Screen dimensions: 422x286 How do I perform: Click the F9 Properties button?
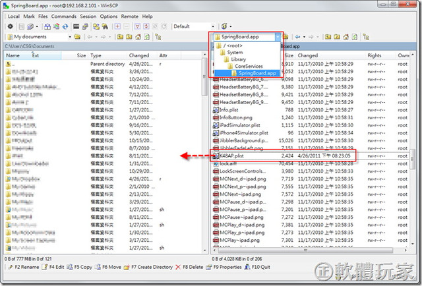point(224,267)
